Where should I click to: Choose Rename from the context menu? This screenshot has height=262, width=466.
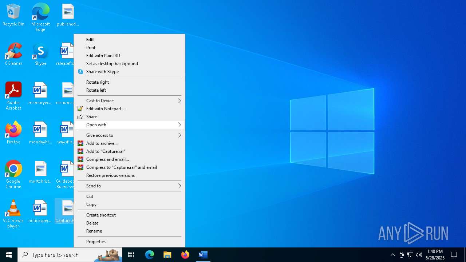[x=129, y=231]
